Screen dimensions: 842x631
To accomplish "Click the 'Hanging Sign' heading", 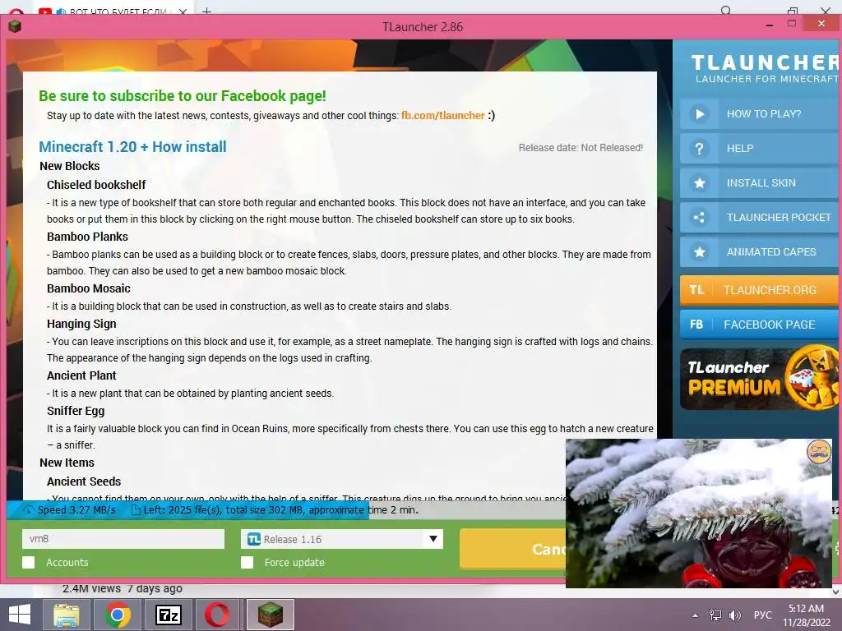I will (81, 324).
